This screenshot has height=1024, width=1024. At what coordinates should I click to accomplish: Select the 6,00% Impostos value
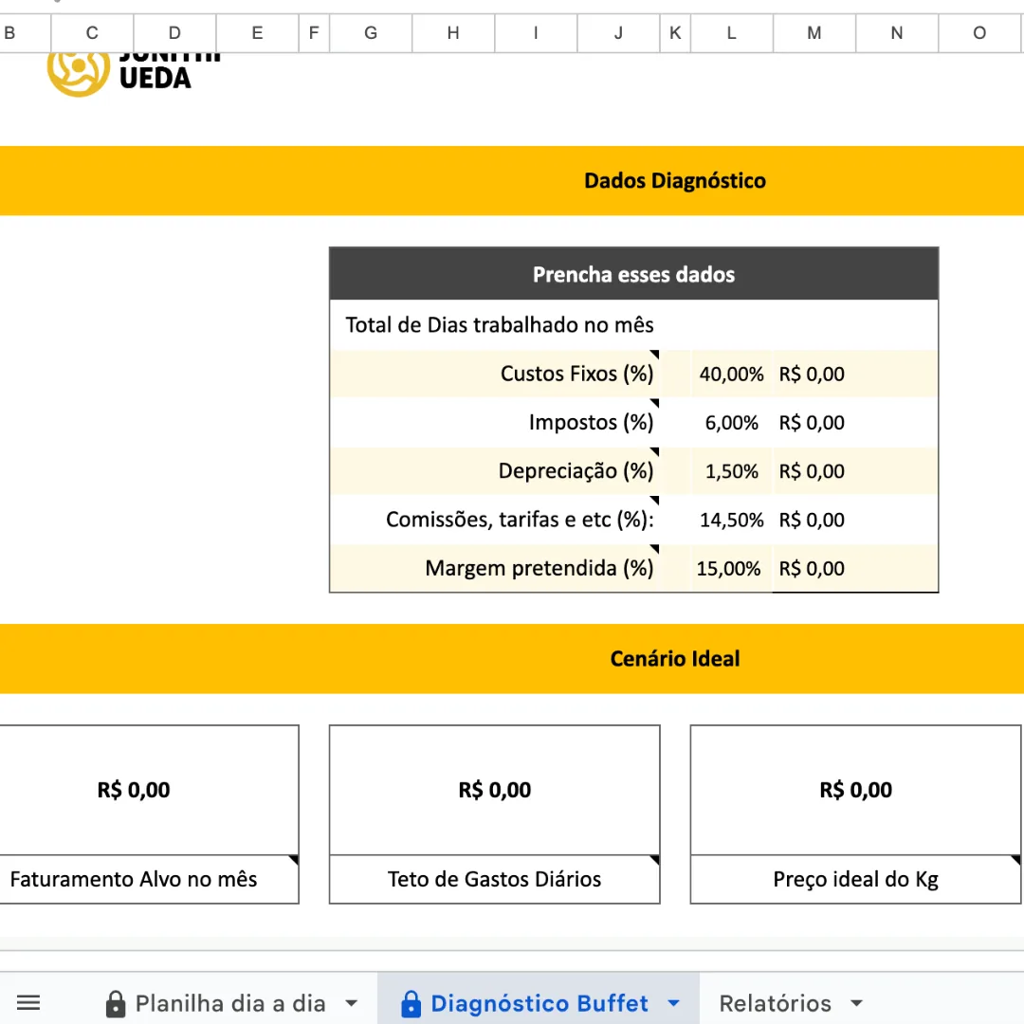[x=731, y=422]
